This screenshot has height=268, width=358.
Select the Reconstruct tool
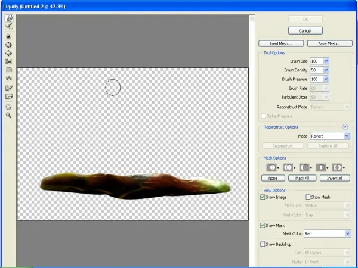(x=9, y=26)
